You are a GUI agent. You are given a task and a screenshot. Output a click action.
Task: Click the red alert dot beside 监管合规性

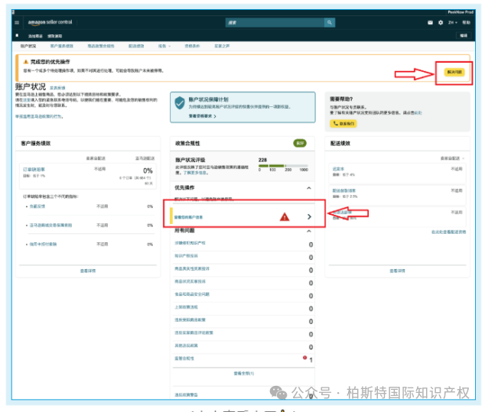coord(304,357)
